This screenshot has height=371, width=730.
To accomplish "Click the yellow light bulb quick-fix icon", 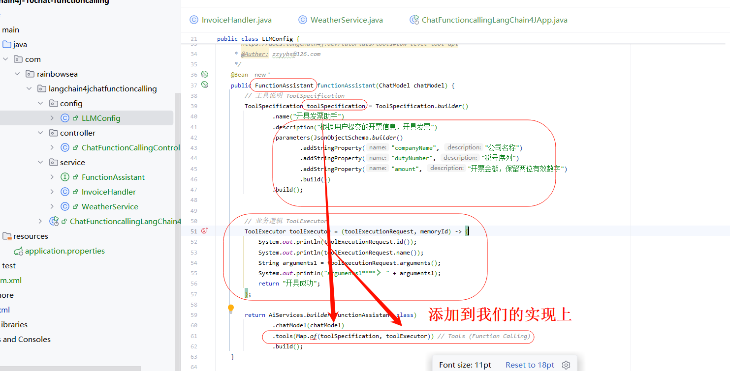I will coord(230,309).
